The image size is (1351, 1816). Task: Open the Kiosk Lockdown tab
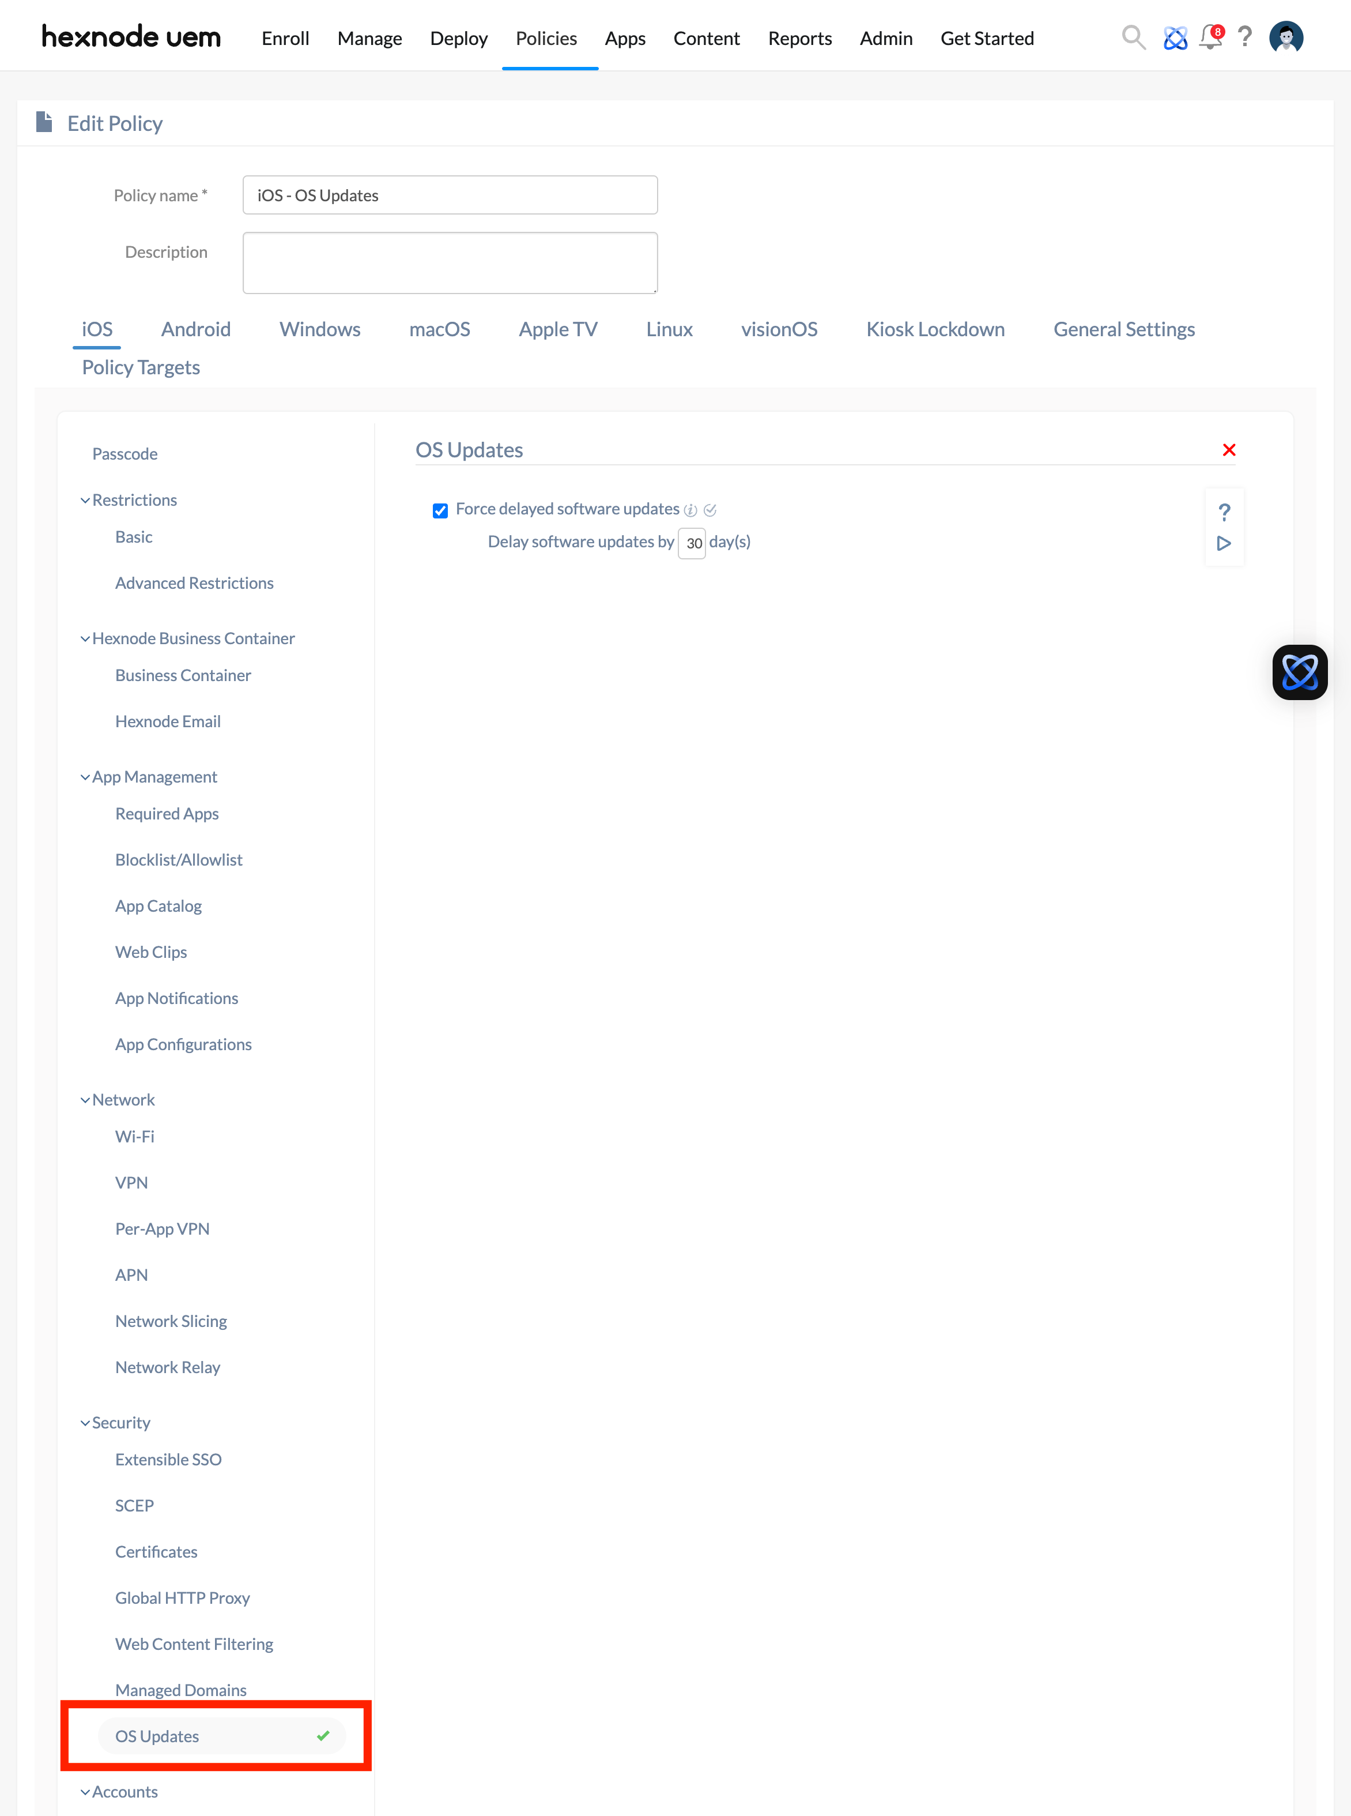point(935,330)
